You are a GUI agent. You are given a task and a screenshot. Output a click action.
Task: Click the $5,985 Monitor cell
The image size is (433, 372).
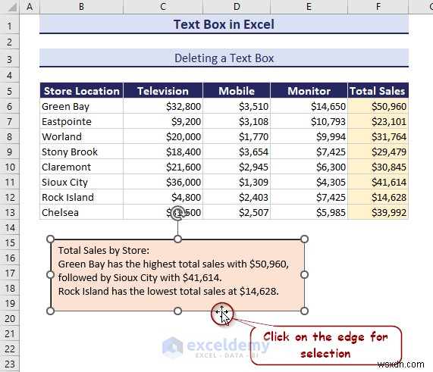309,212
